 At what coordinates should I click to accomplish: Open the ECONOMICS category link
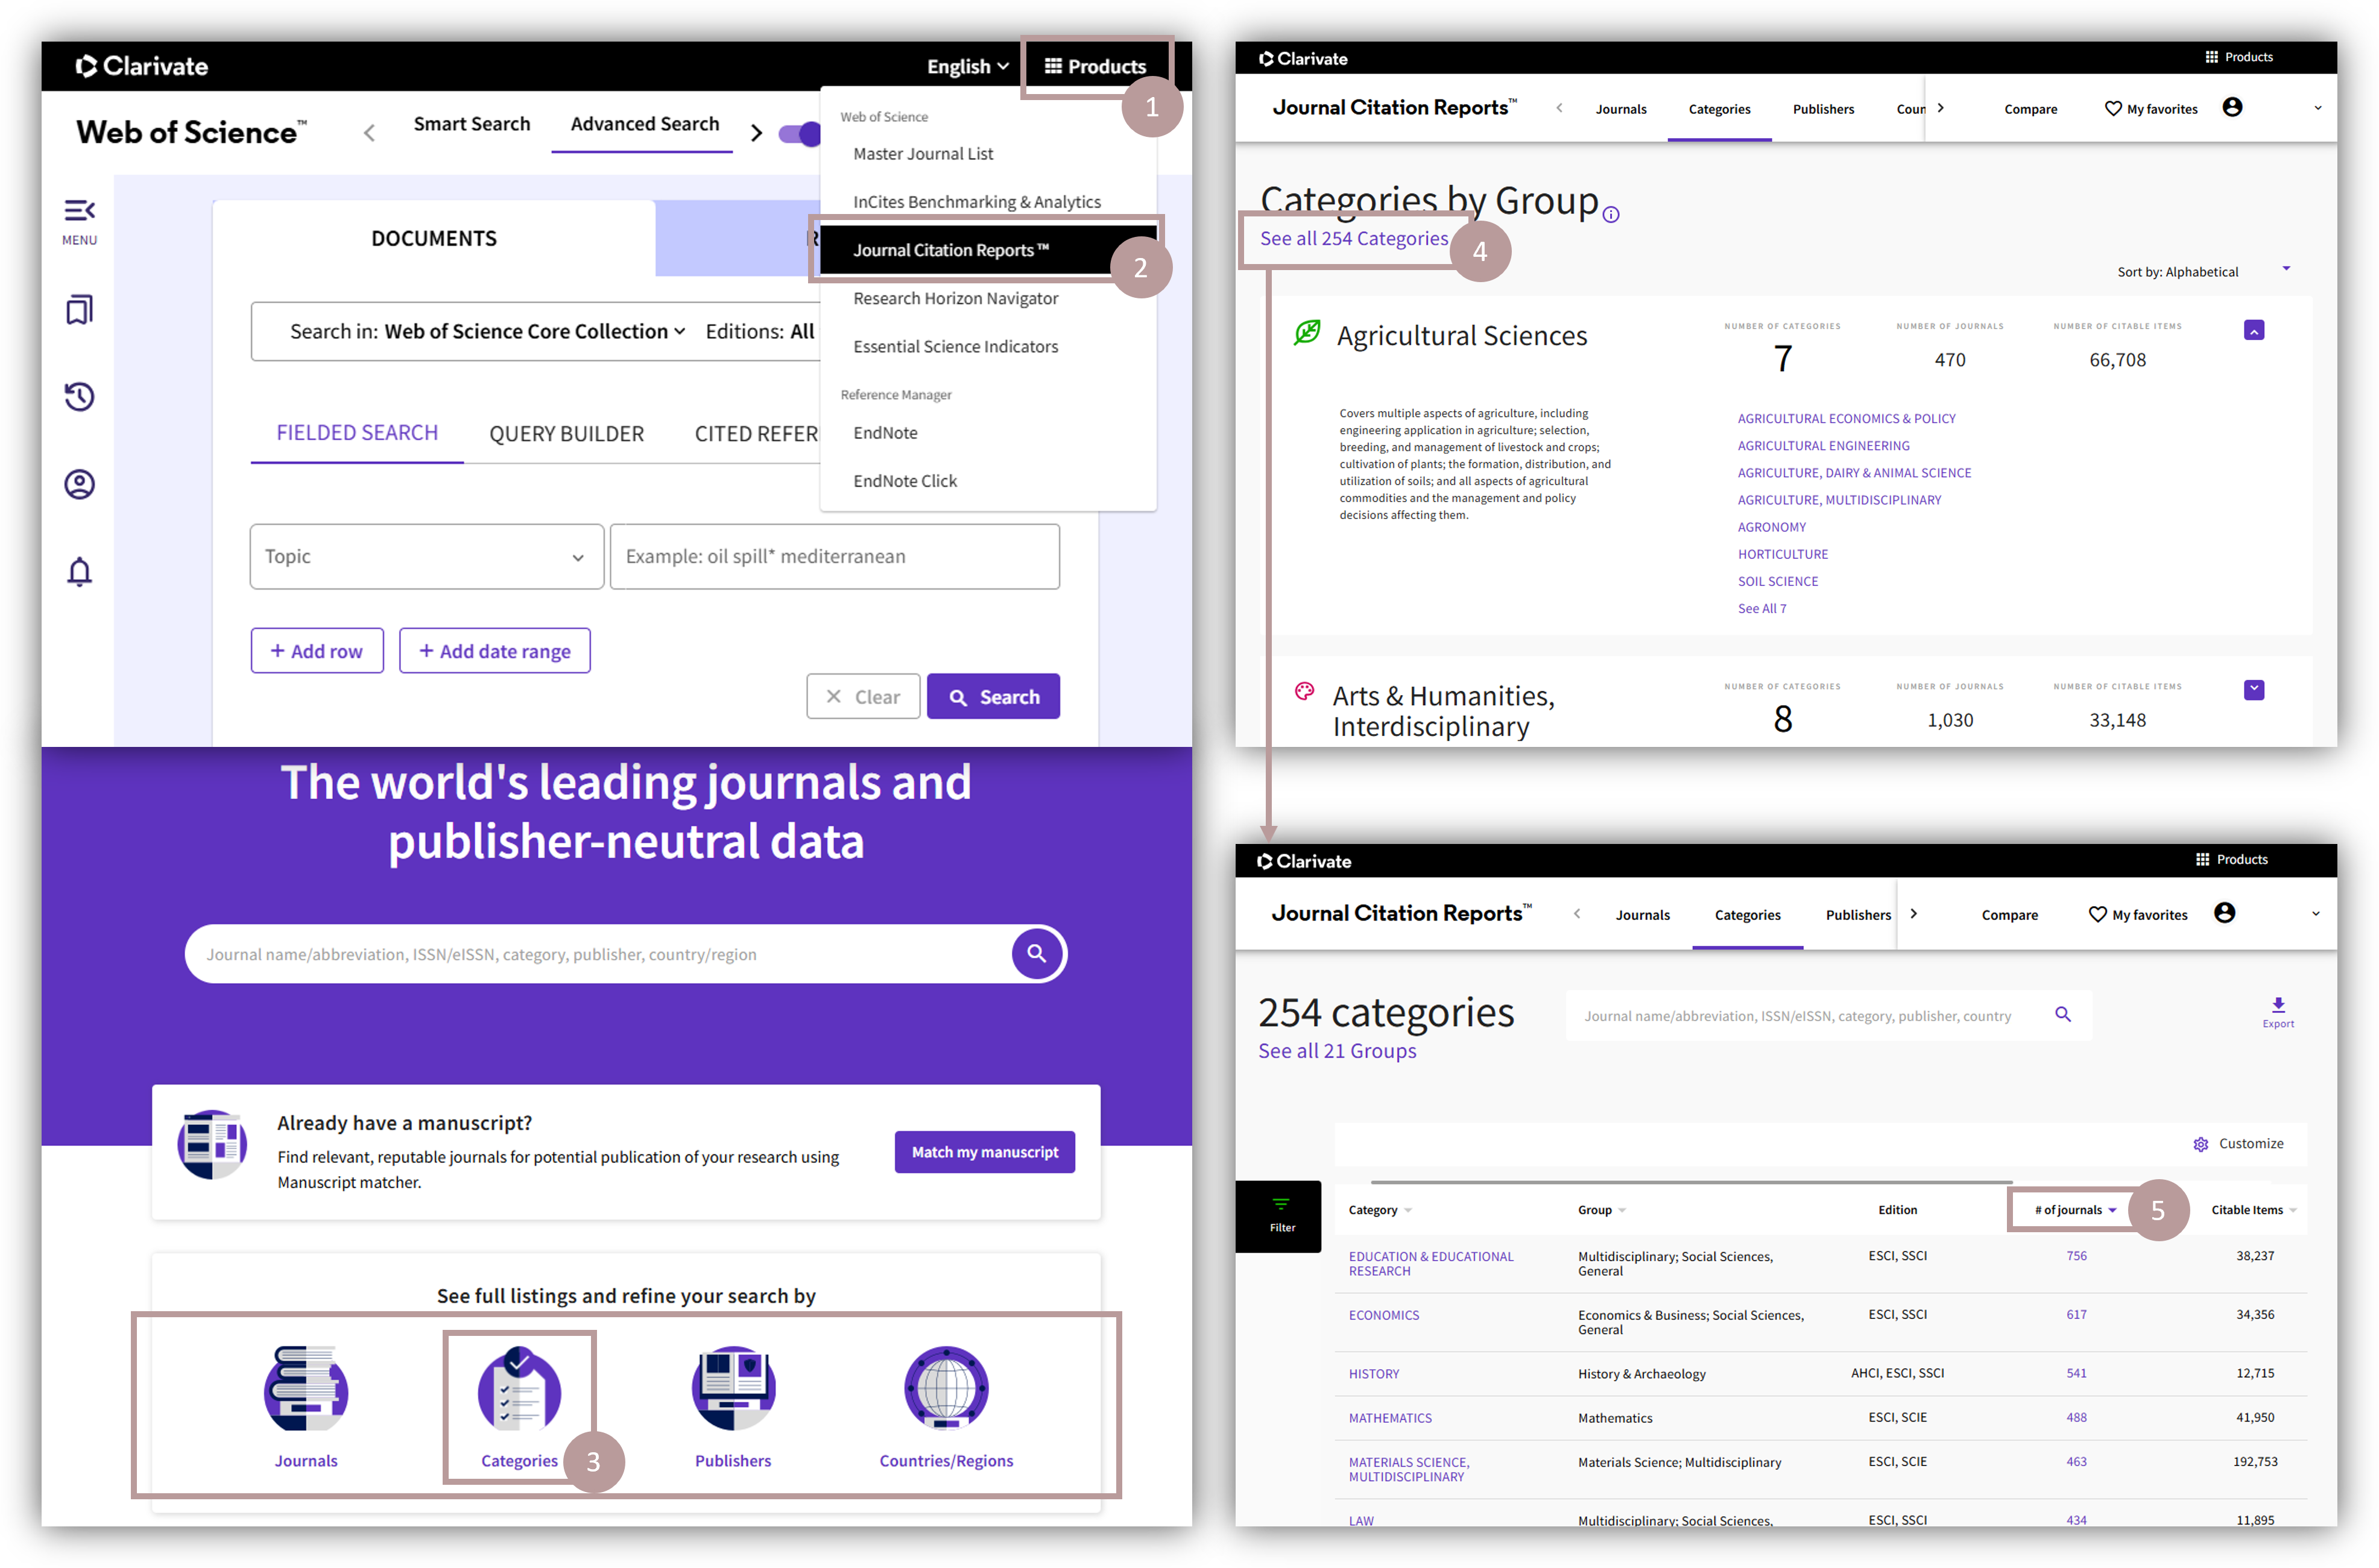pos(1383,1315)
